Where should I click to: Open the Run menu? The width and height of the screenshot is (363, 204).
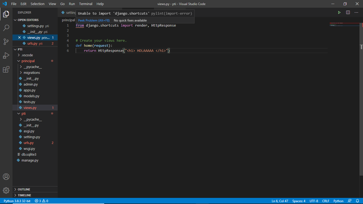[x=72, y=4]
